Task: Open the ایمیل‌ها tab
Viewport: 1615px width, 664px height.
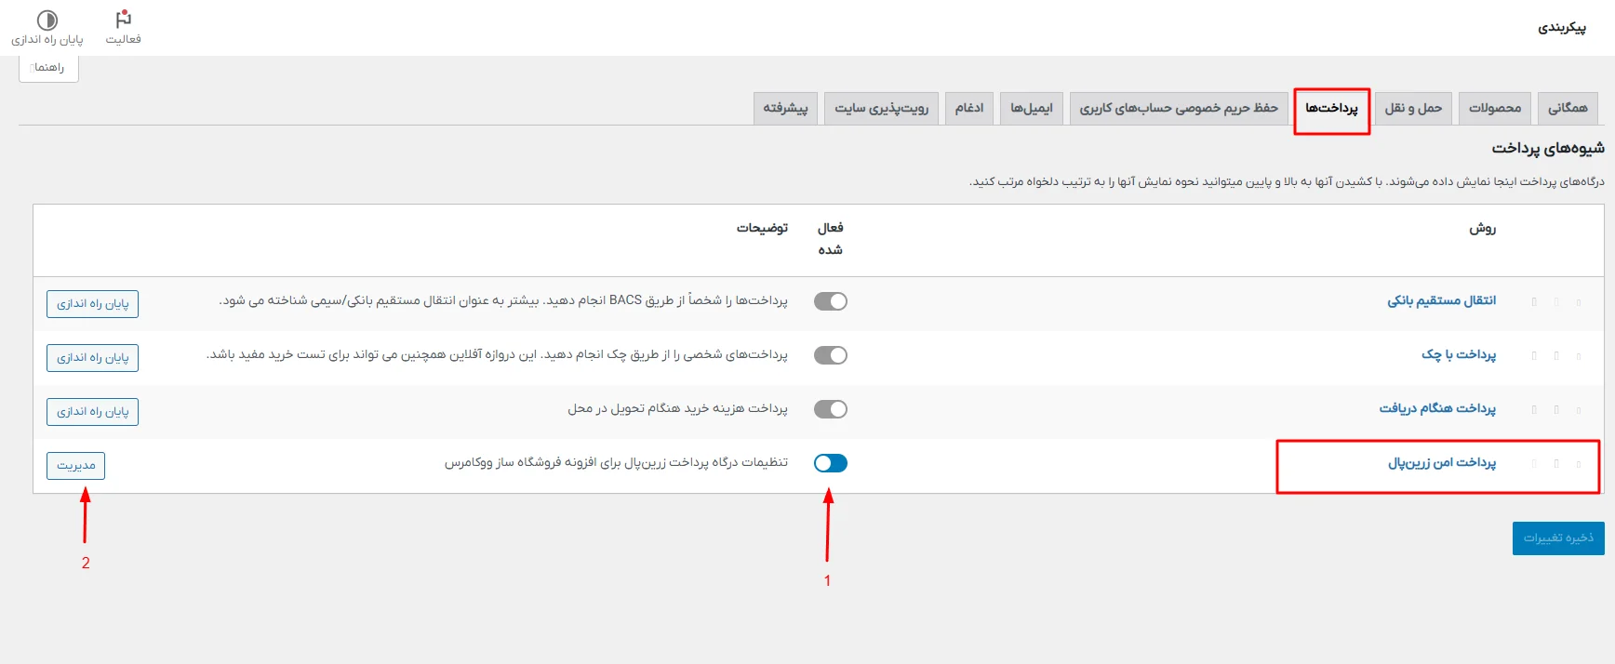Action: coord(1032,108)
